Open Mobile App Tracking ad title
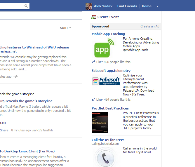Image resolution: width=195 pixels, height=167 pixels. click(108, 34)
